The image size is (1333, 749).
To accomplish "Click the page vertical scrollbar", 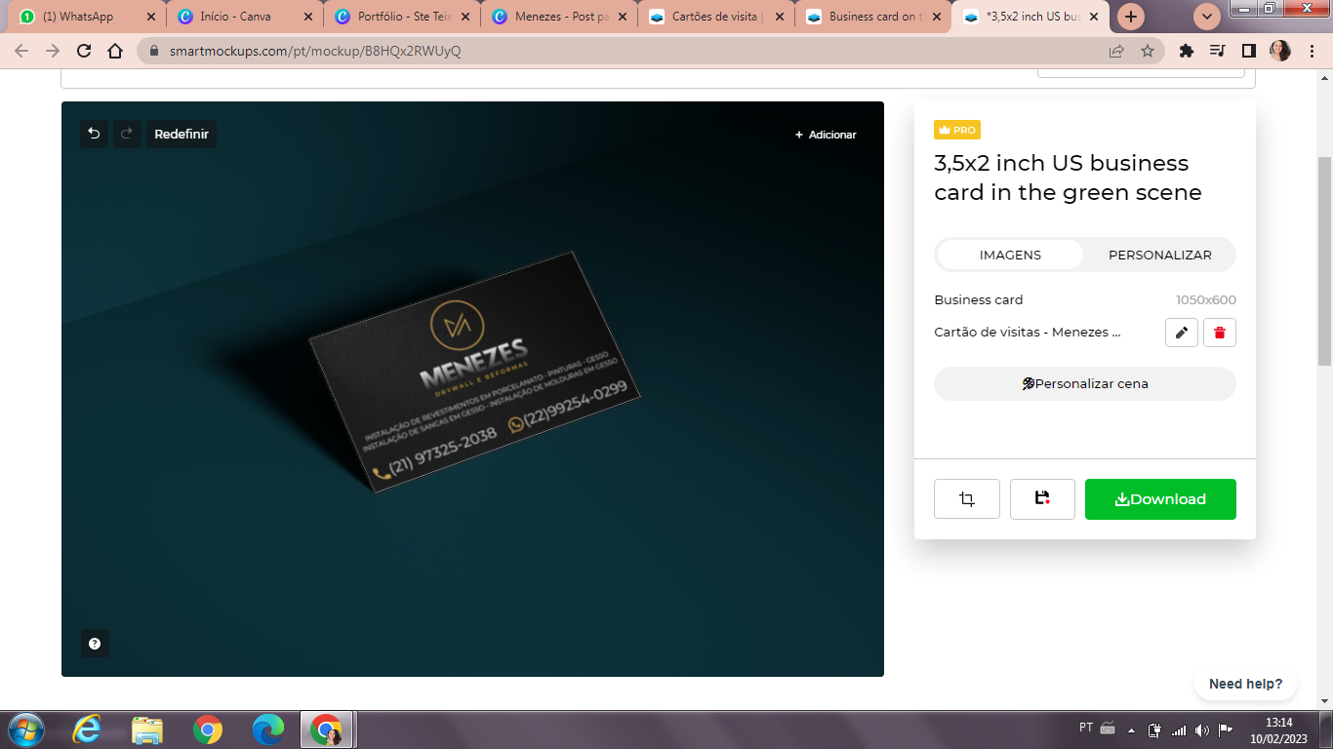I will click(x=1325, y=261).
